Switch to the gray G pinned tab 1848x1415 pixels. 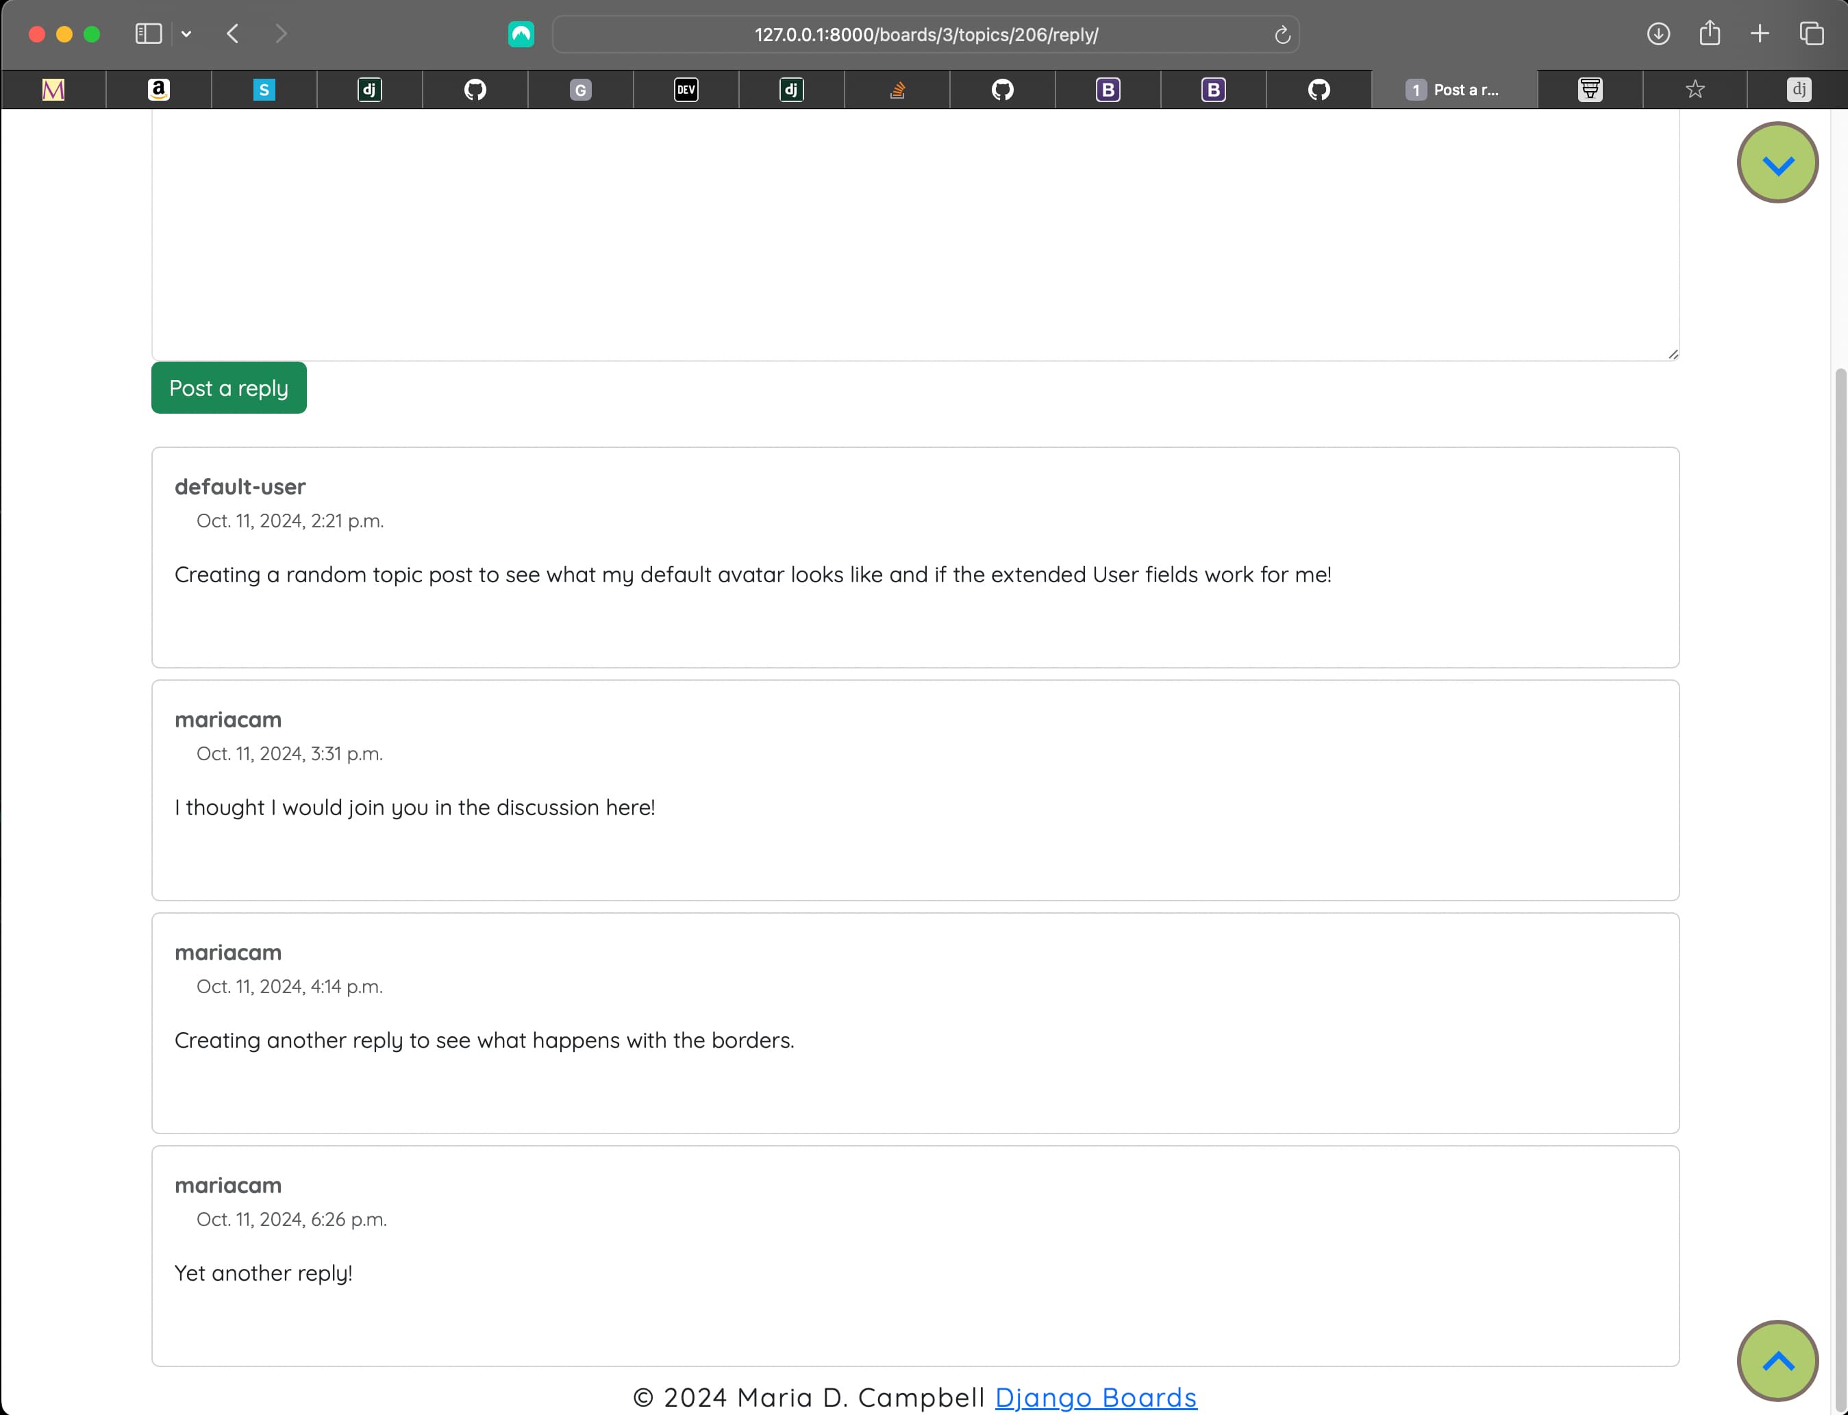(x=580, y=89)
